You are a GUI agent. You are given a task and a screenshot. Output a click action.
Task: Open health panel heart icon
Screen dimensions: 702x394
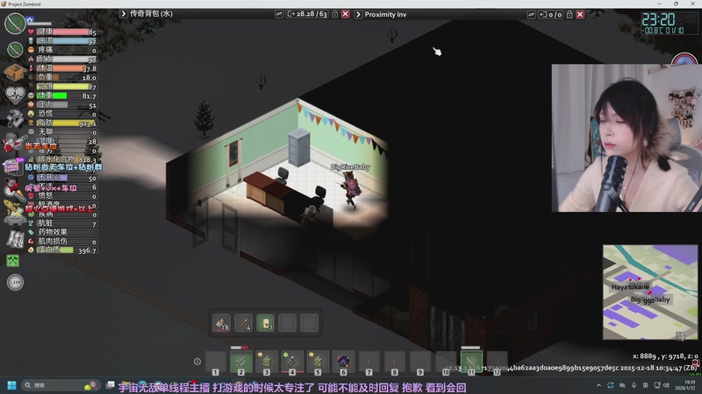(x=15, y=95)
